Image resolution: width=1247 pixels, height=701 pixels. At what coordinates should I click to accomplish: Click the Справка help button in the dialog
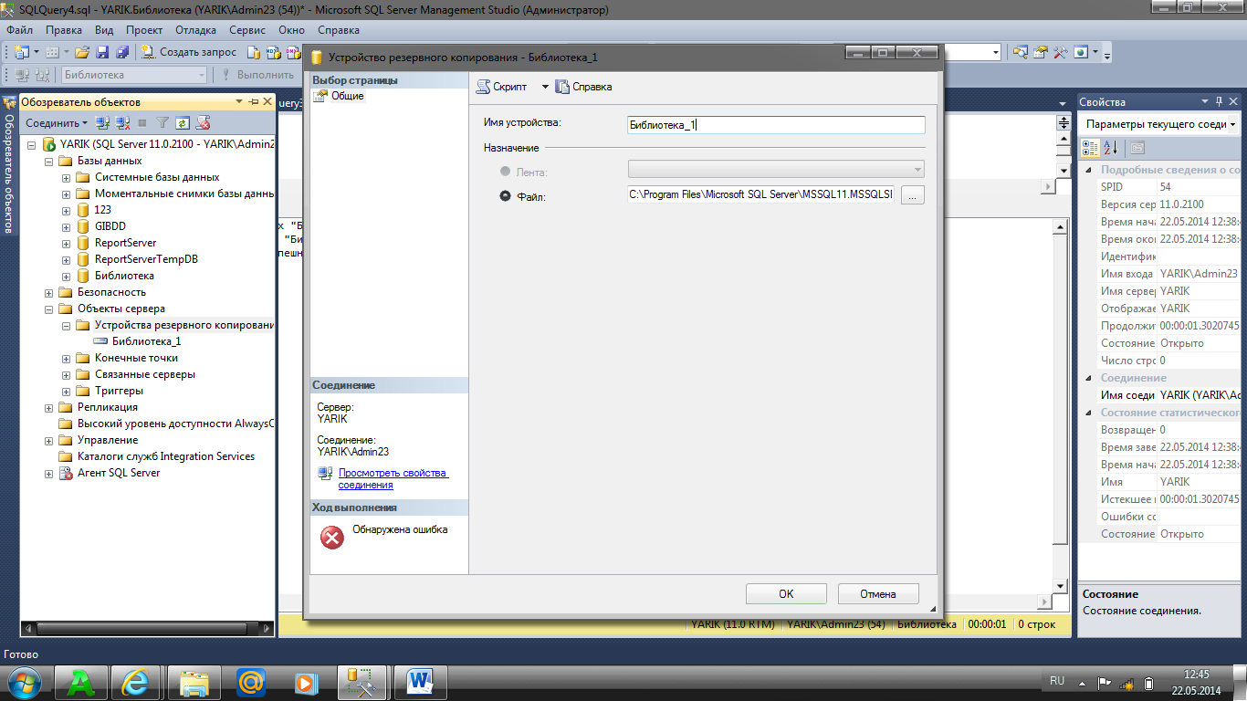point(583,87)
